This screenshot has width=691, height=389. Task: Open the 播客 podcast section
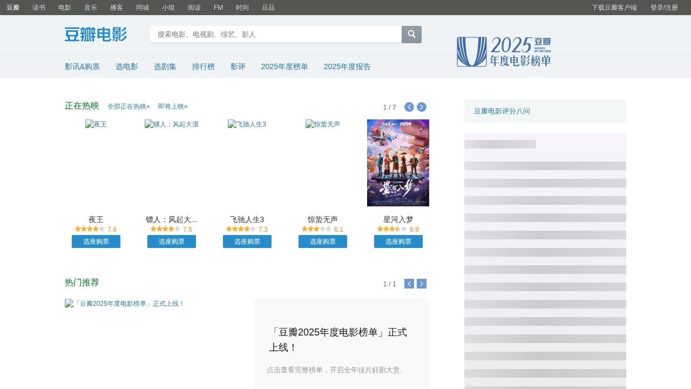click(x=116, y=8)
